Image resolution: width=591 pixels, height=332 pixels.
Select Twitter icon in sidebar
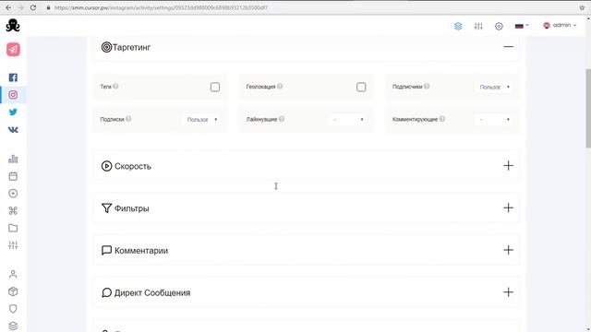click(13, 113)
